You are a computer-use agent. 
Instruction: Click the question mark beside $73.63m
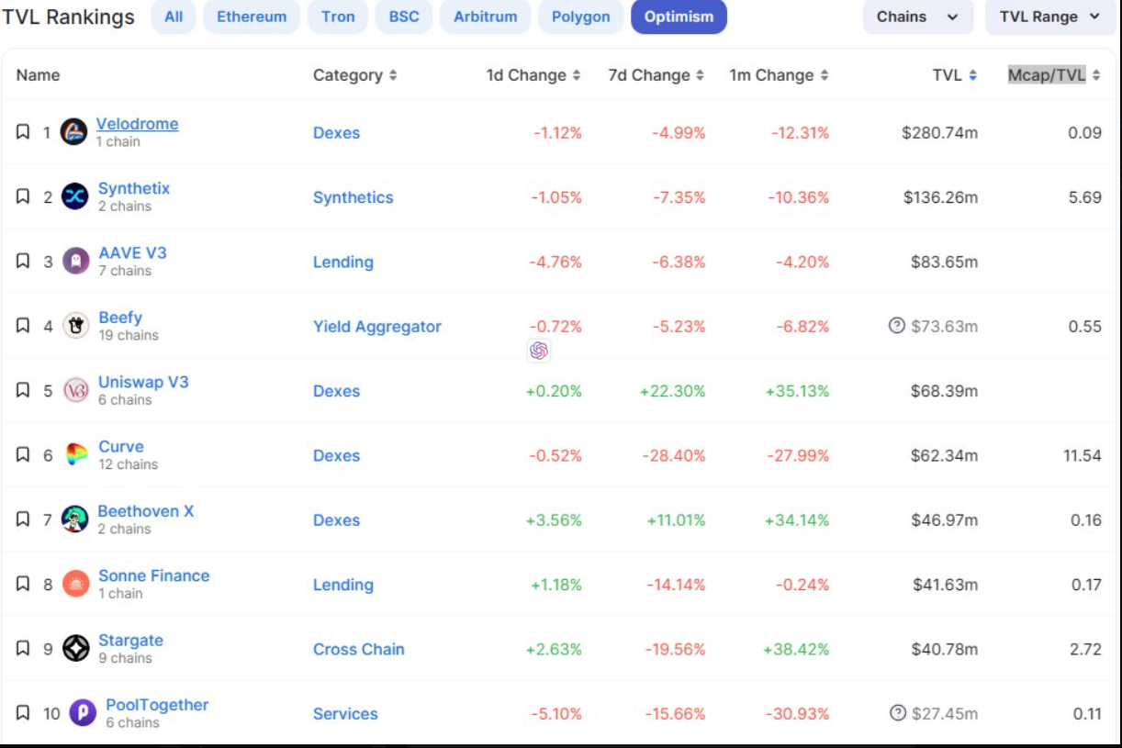pyautogui.click(x=897, y=326)
